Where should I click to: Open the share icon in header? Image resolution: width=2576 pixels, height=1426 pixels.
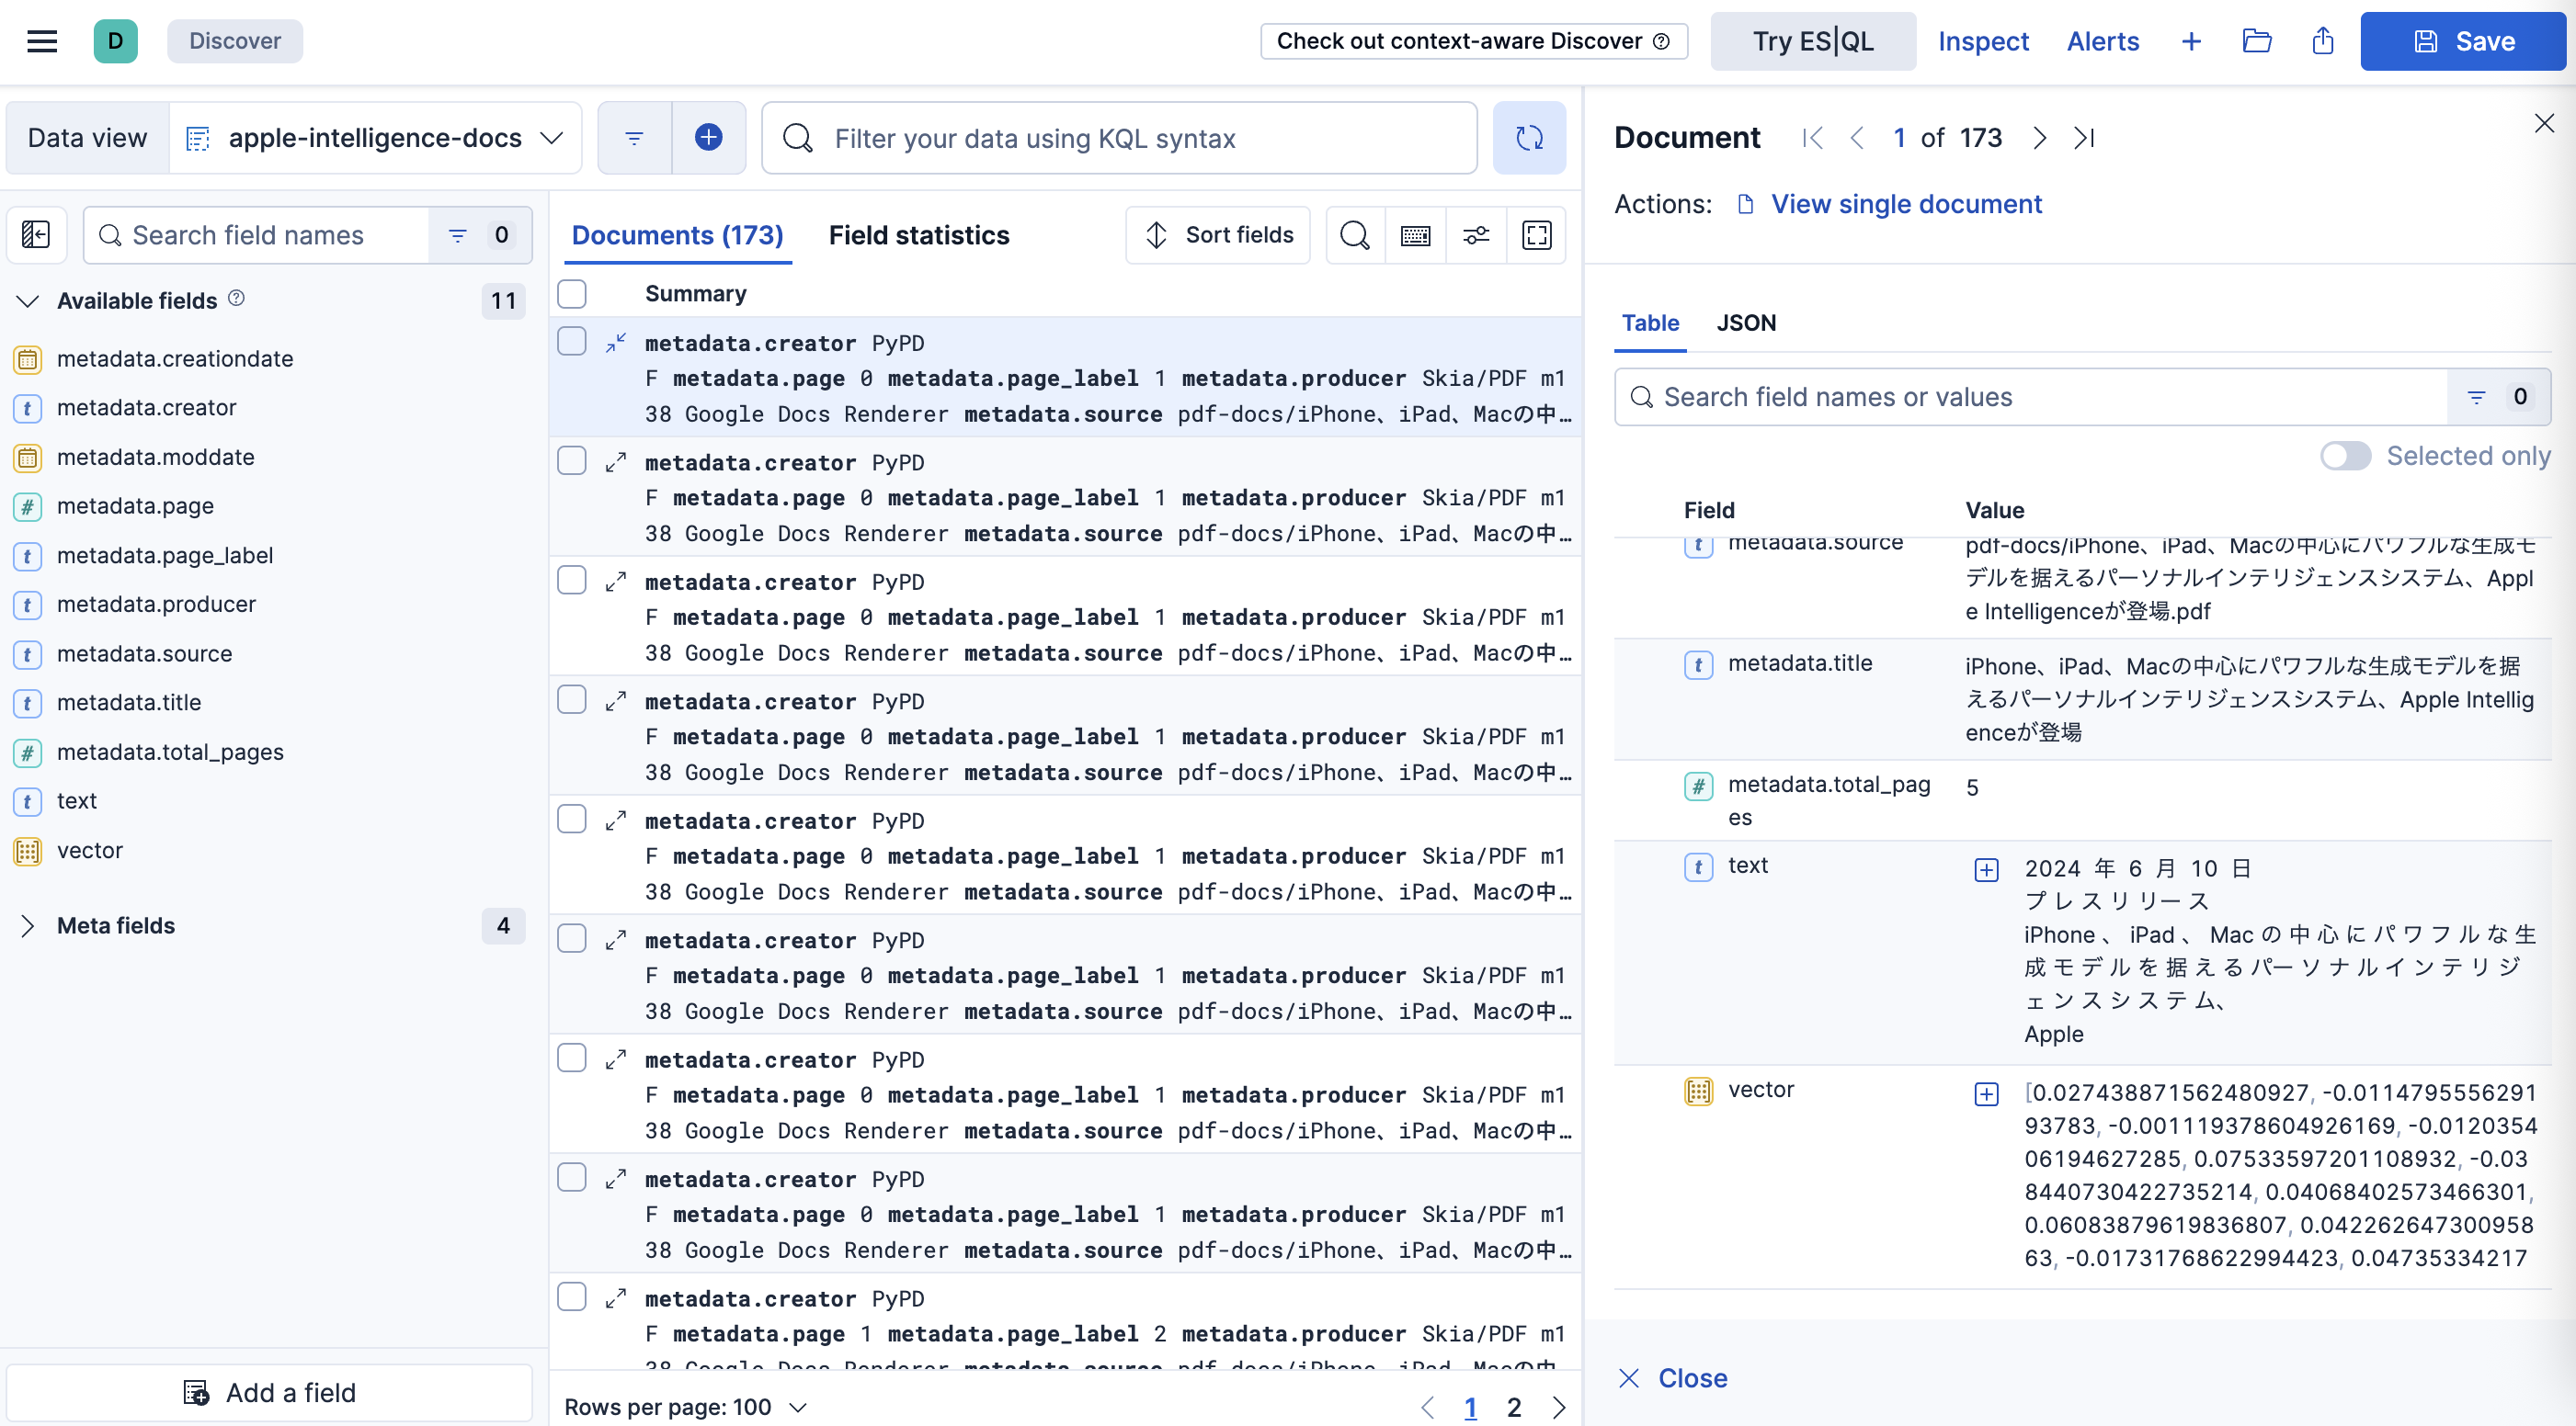[x=2322, y=41]
